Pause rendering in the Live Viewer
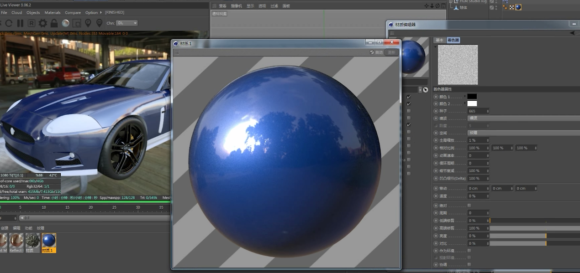Viewport: 580px width, 273px height. pos(20,23)
